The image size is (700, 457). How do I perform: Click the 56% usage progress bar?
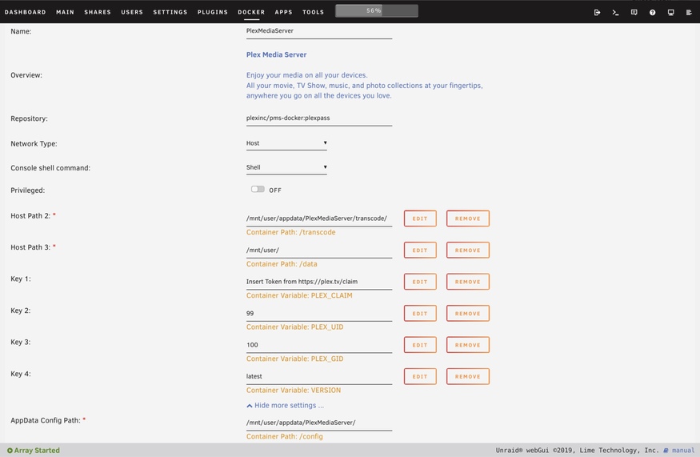click(377, 11)
